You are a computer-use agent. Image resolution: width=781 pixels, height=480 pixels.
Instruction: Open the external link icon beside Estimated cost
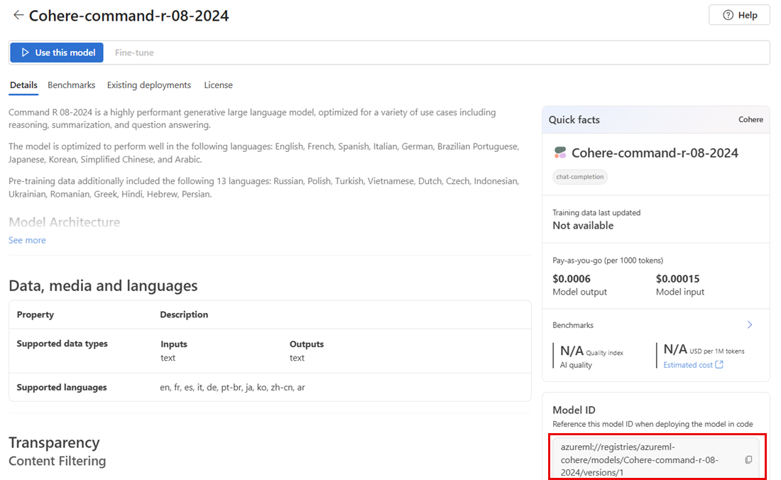(719, 364)
